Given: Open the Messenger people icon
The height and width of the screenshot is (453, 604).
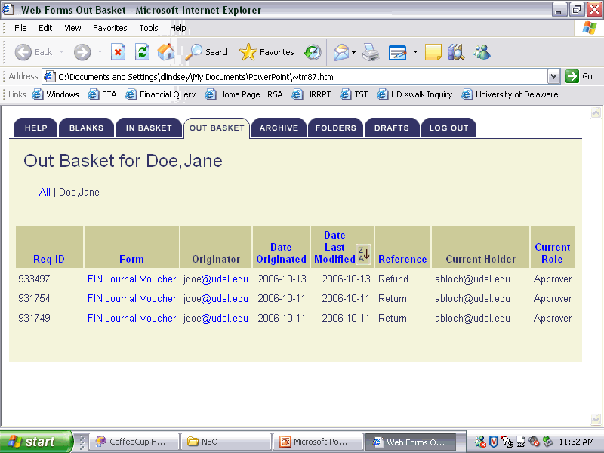Looking at the screenshot, I should 482,52.
